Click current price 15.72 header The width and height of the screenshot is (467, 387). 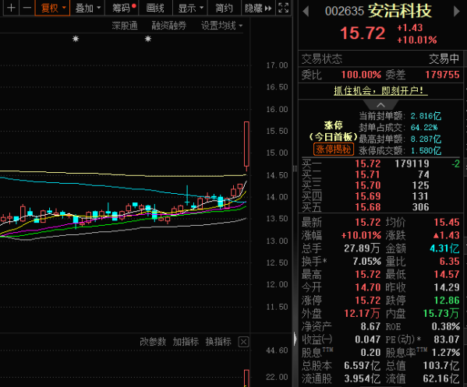point(363,33)
